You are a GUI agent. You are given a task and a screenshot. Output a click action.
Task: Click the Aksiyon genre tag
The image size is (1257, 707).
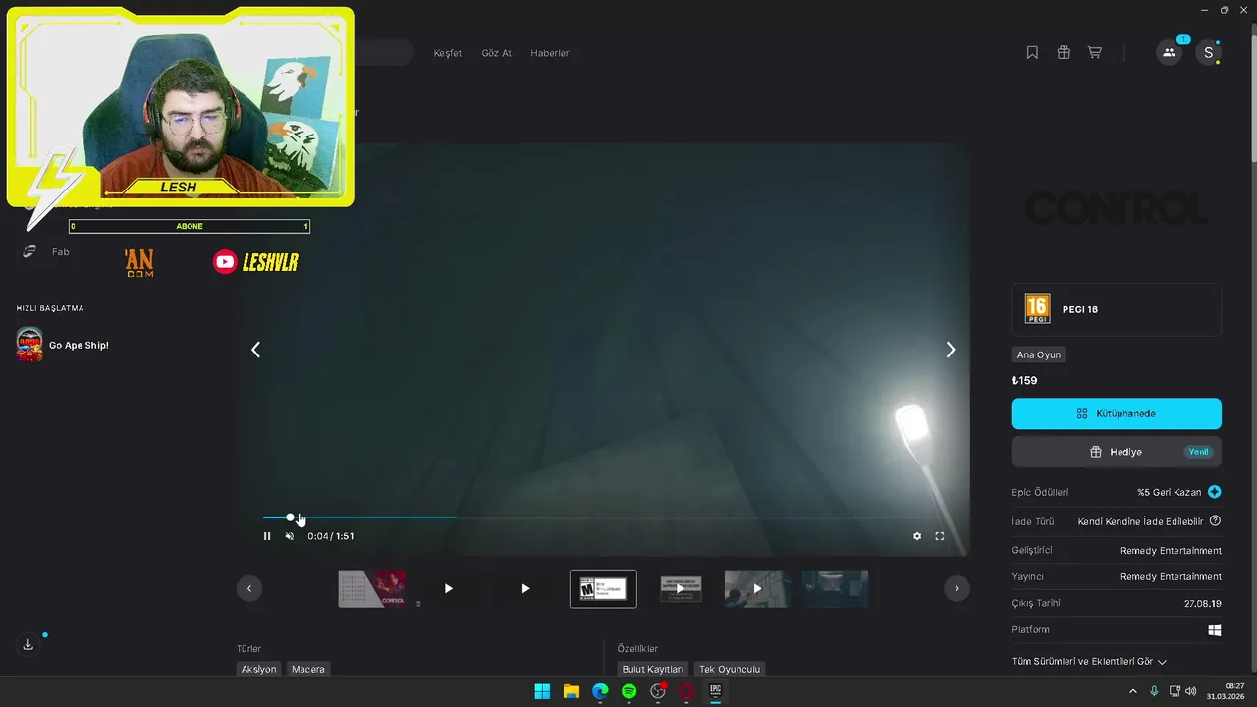click(259, 669)
